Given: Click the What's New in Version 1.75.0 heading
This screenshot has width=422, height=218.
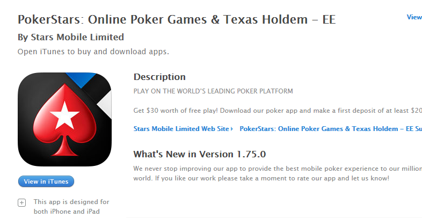Looking at the screenshot, I should tap(200, 154).
